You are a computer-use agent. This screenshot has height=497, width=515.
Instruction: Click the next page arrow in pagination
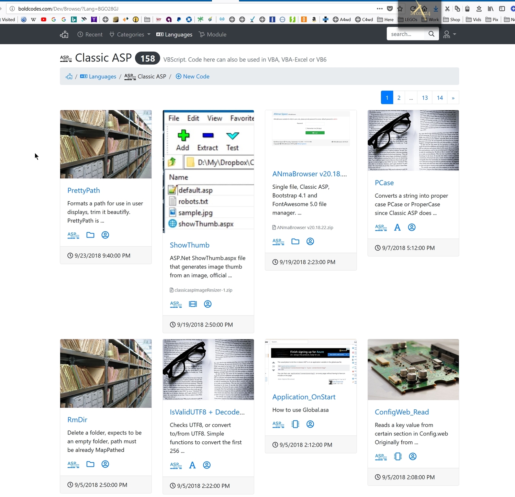453,98
